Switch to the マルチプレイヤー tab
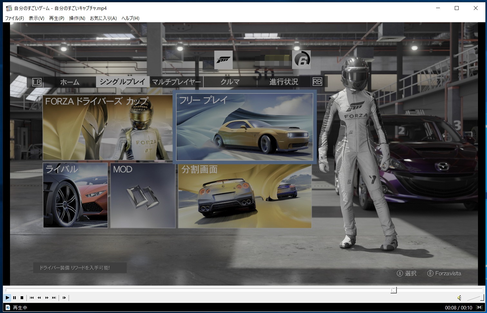487x313 pixels. tap(176, 82)
